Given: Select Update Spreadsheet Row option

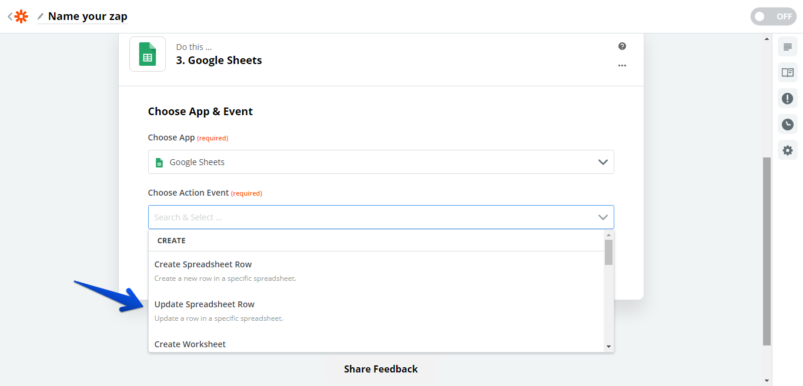Looking at the screenshot, I should 205,304.
